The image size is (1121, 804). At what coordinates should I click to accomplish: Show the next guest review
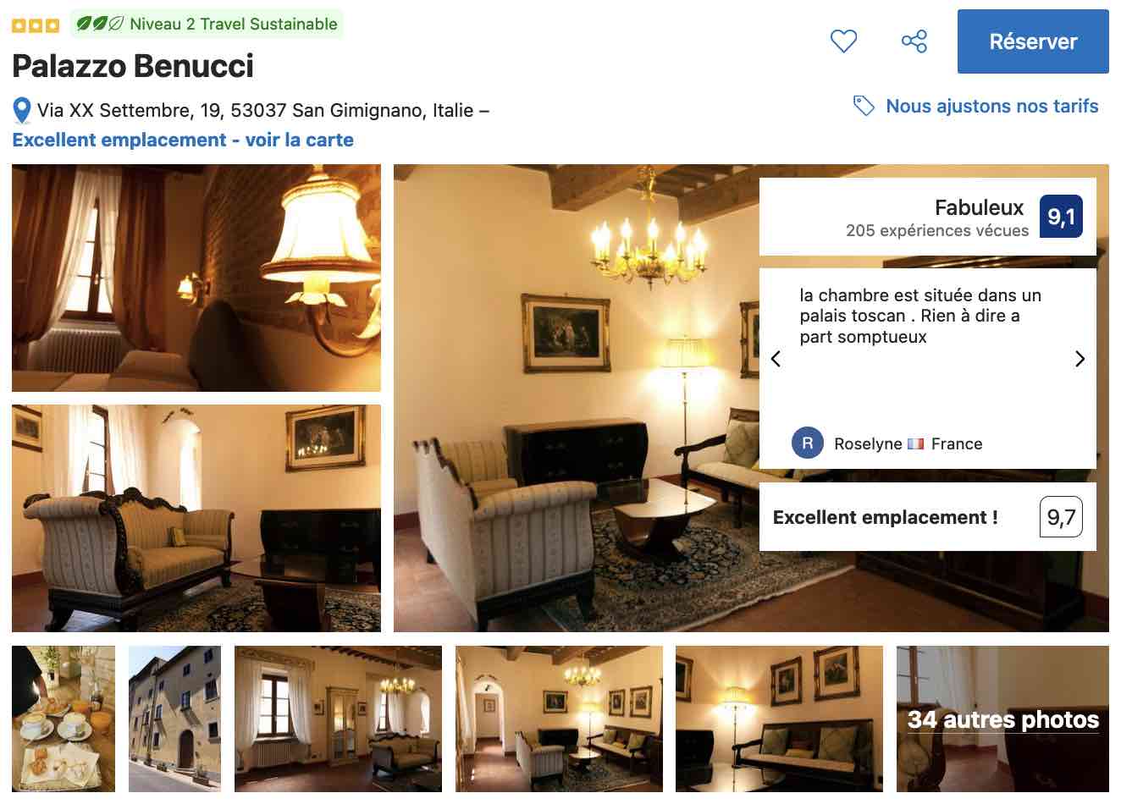pyautogui.click(x=1080, y=359)
